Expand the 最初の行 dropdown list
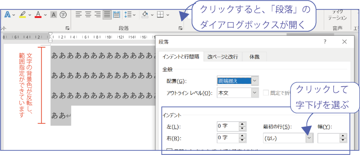 309,138
